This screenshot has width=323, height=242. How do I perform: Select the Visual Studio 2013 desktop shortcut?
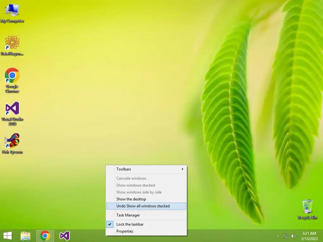tap(12, 113)
